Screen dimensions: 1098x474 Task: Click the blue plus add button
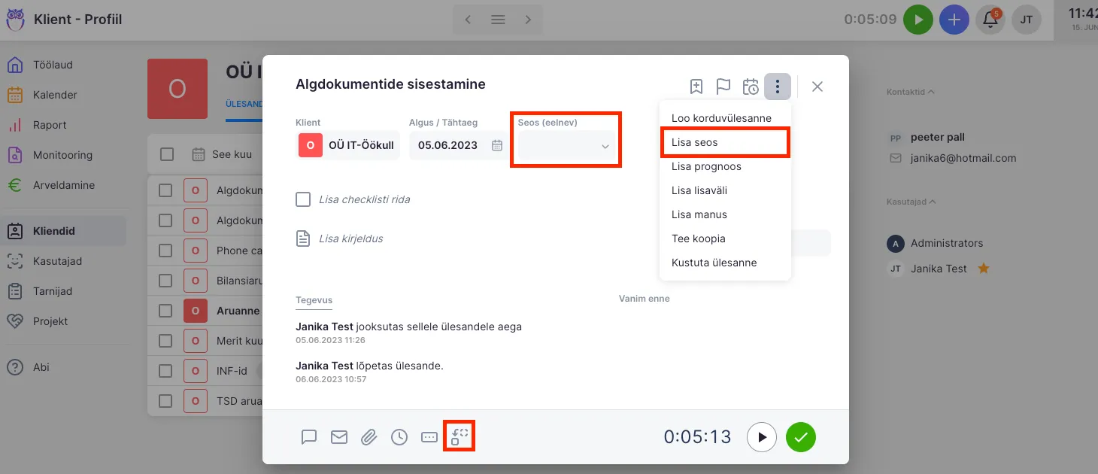click(954, 20)
